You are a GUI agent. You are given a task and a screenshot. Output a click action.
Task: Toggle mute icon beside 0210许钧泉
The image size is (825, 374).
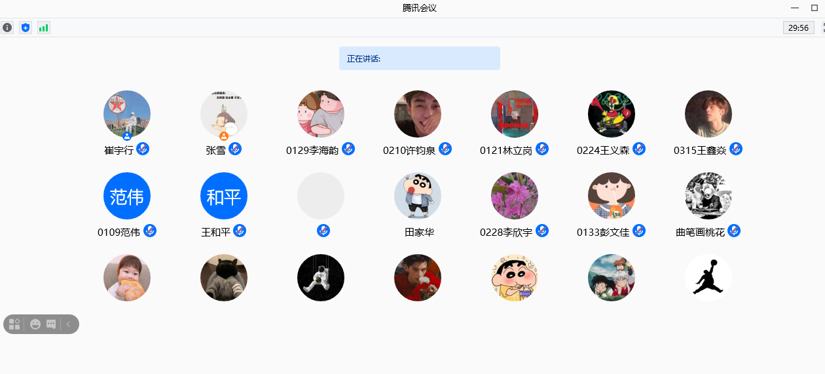pyautogui.click(x=445, y=149)
